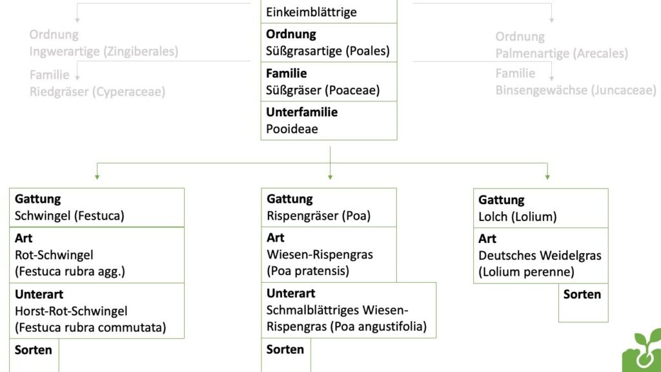661x372 pixels.
Task: Select the Ordnung Süßgrasartige (Poales) box
Action: coord(329,43)
